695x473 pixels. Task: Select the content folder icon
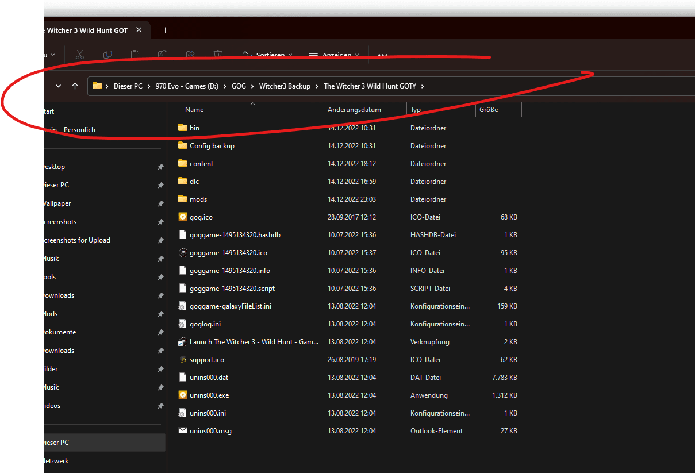coord(183,163)
